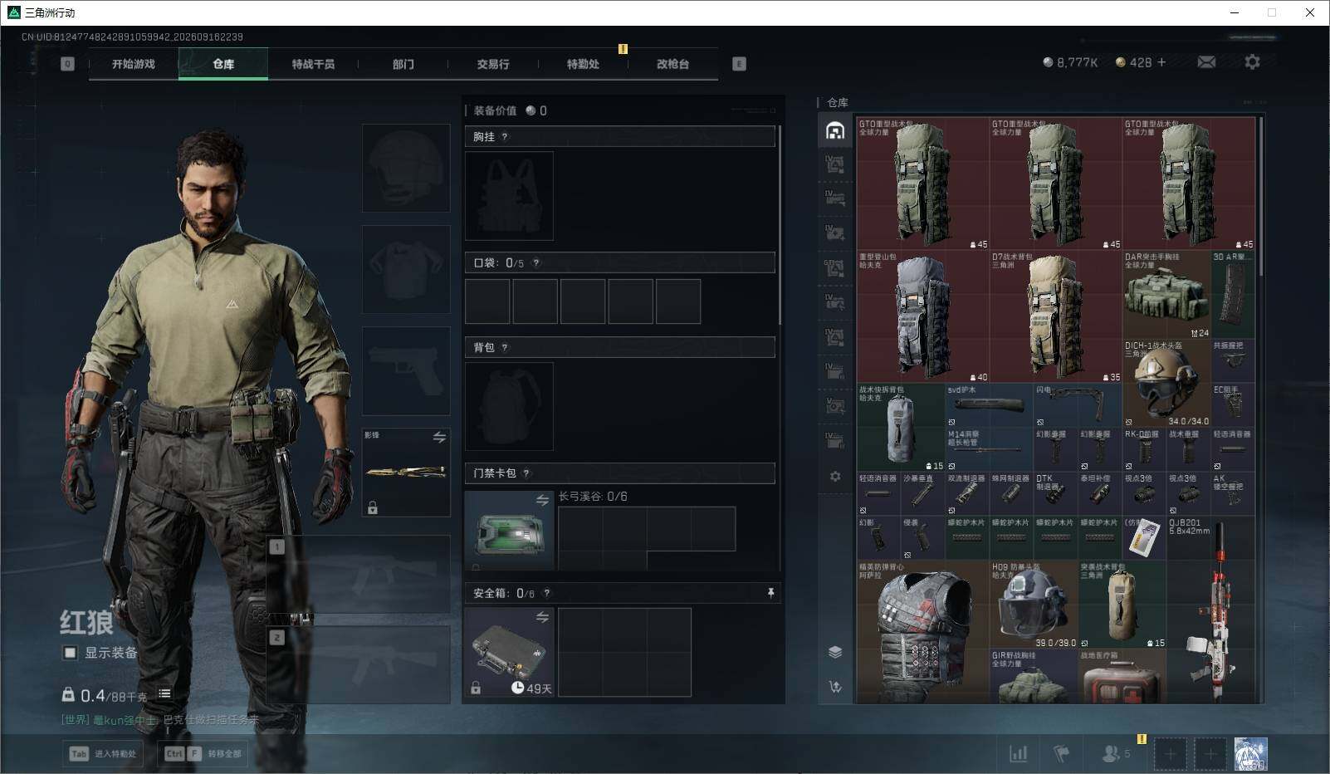Toggle the pin on 安全箱 panel
Screen dimensions: 1330x774
point(770,592)
